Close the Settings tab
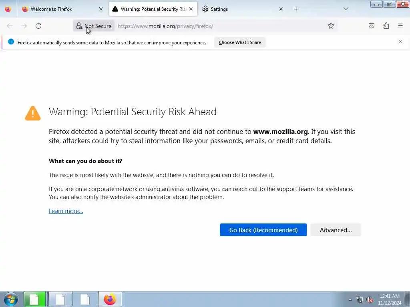The height and width of the screenshot is (307, 410). click(x=281, y=9)
